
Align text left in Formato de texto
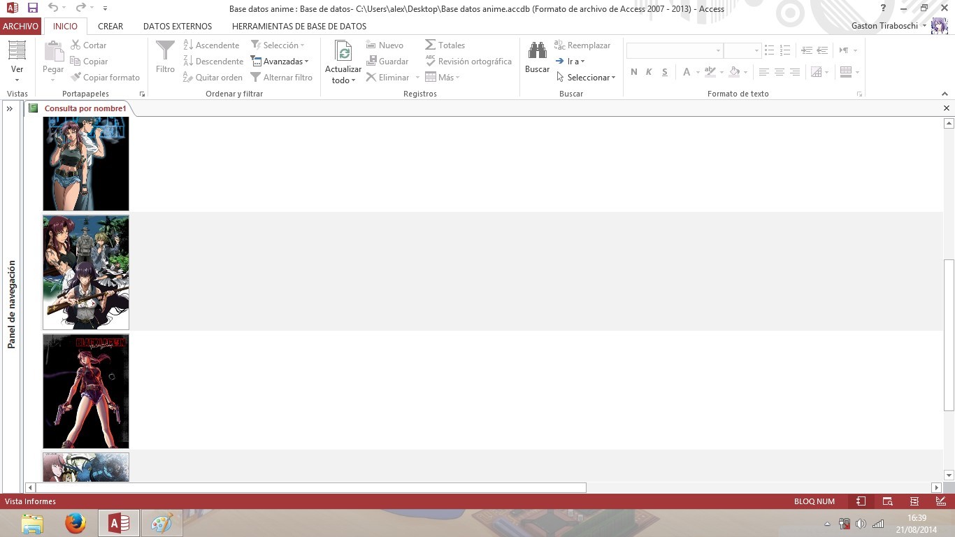pos(763,71)
